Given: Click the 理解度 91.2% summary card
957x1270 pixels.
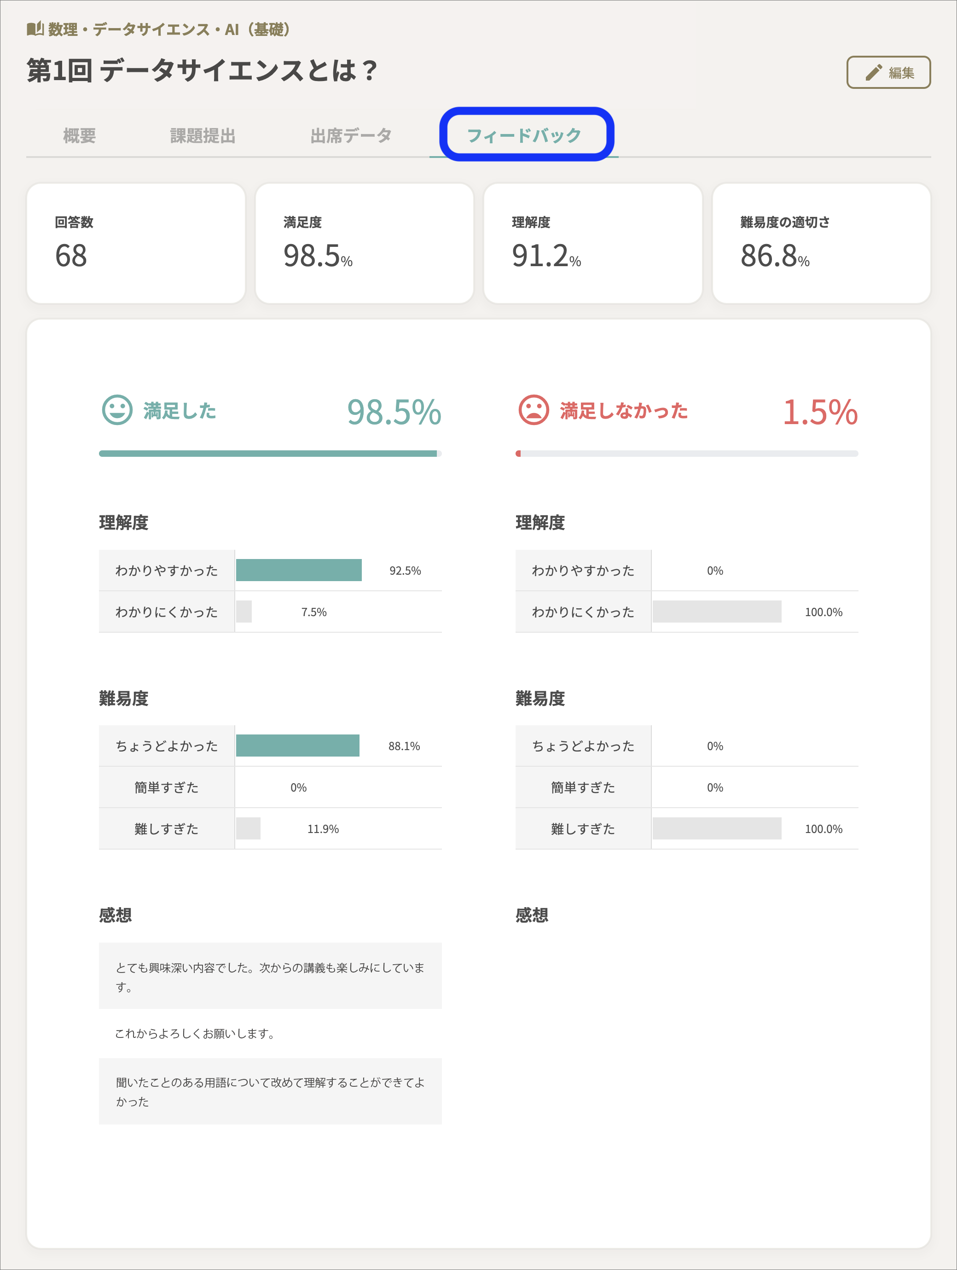Looking at the screenshot, I should click(x=593, y=244).
